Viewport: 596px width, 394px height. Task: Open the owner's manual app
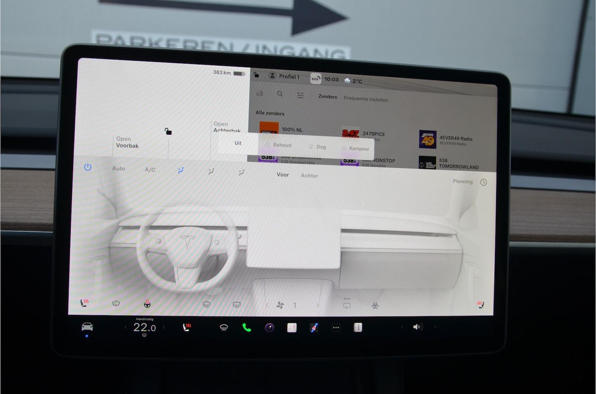coord(358,328)
